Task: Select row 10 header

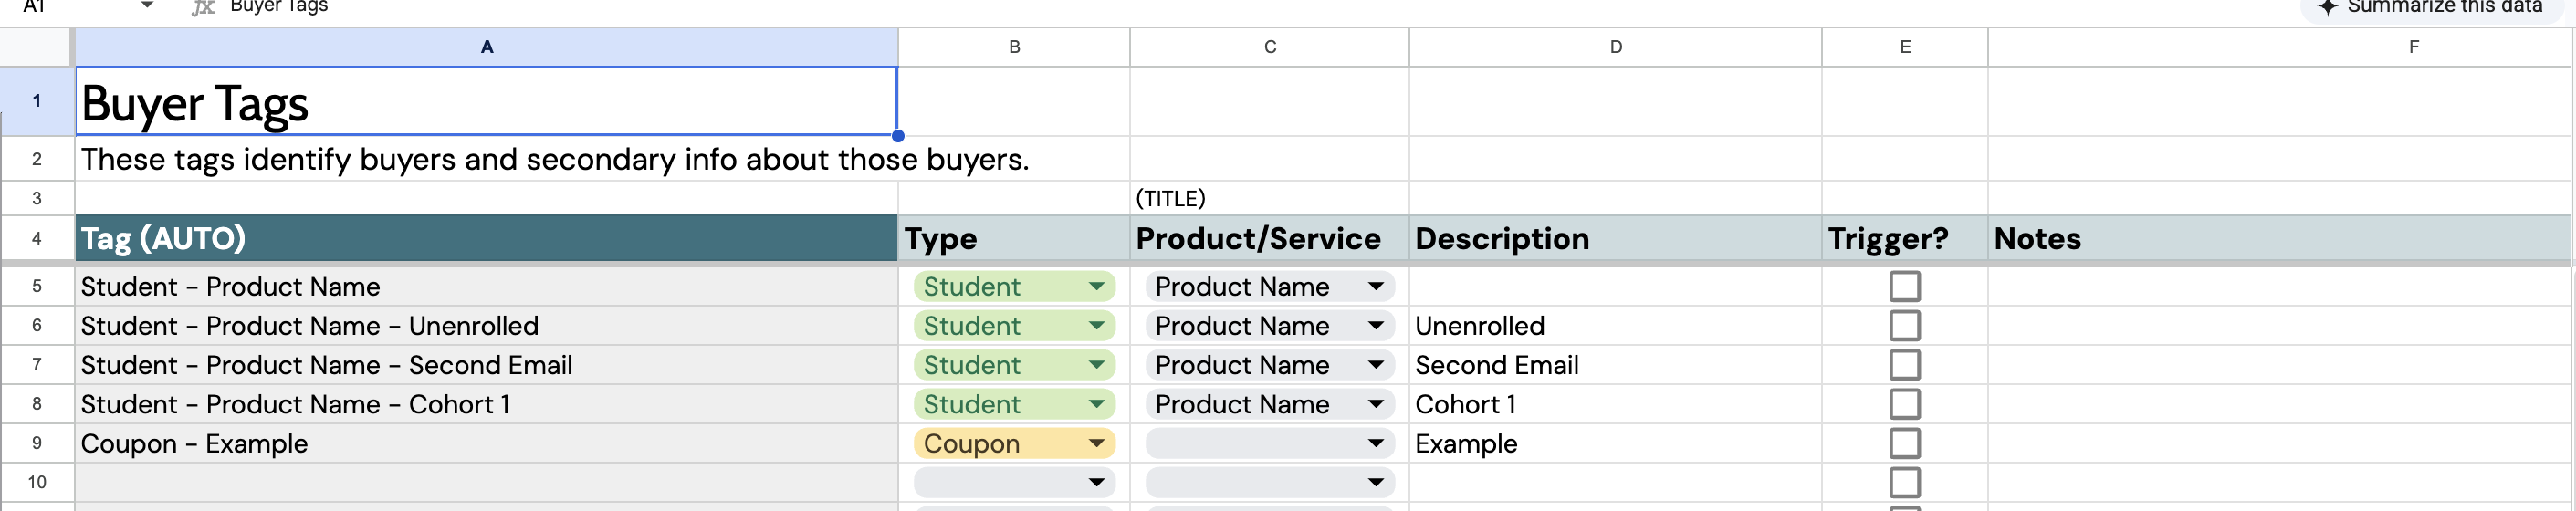Action: pos(37,482)
